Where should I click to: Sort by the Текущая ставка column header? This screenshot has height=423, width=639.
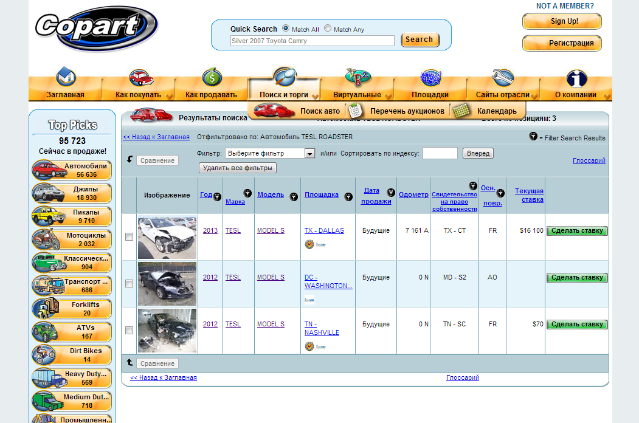529,195
